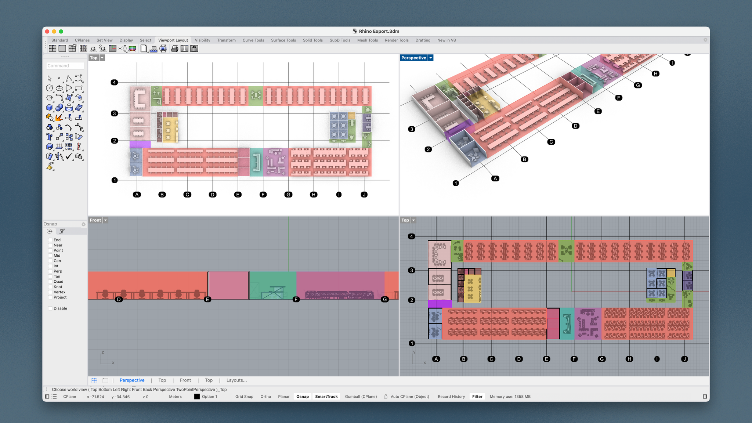Select the Explode tool icon
This screenshot has height=423, width=752.
[x=59, y=117]
